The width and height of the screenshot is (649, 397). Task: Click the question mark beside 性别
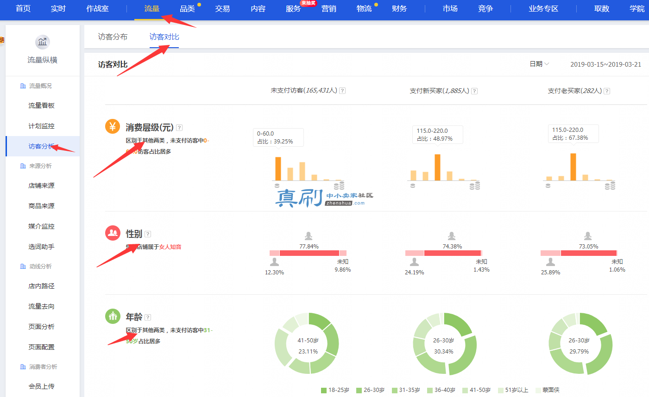pyautogui.click(x=148, y=234)
